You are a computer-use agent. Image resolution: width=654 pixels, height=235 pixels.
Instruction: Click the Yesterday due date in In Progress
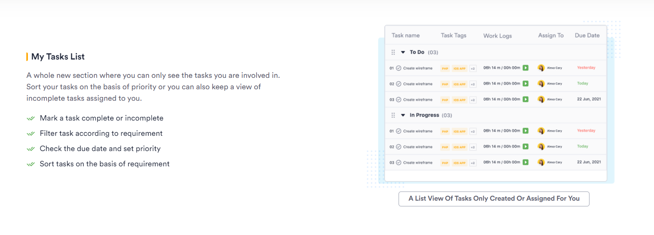pos(586,130)
